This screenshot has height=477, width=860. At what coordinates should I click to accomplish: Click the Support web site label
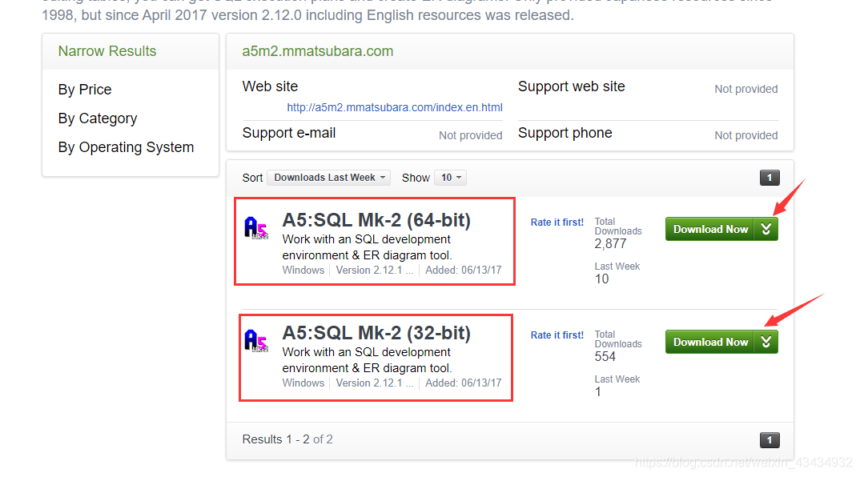point(572,86)
